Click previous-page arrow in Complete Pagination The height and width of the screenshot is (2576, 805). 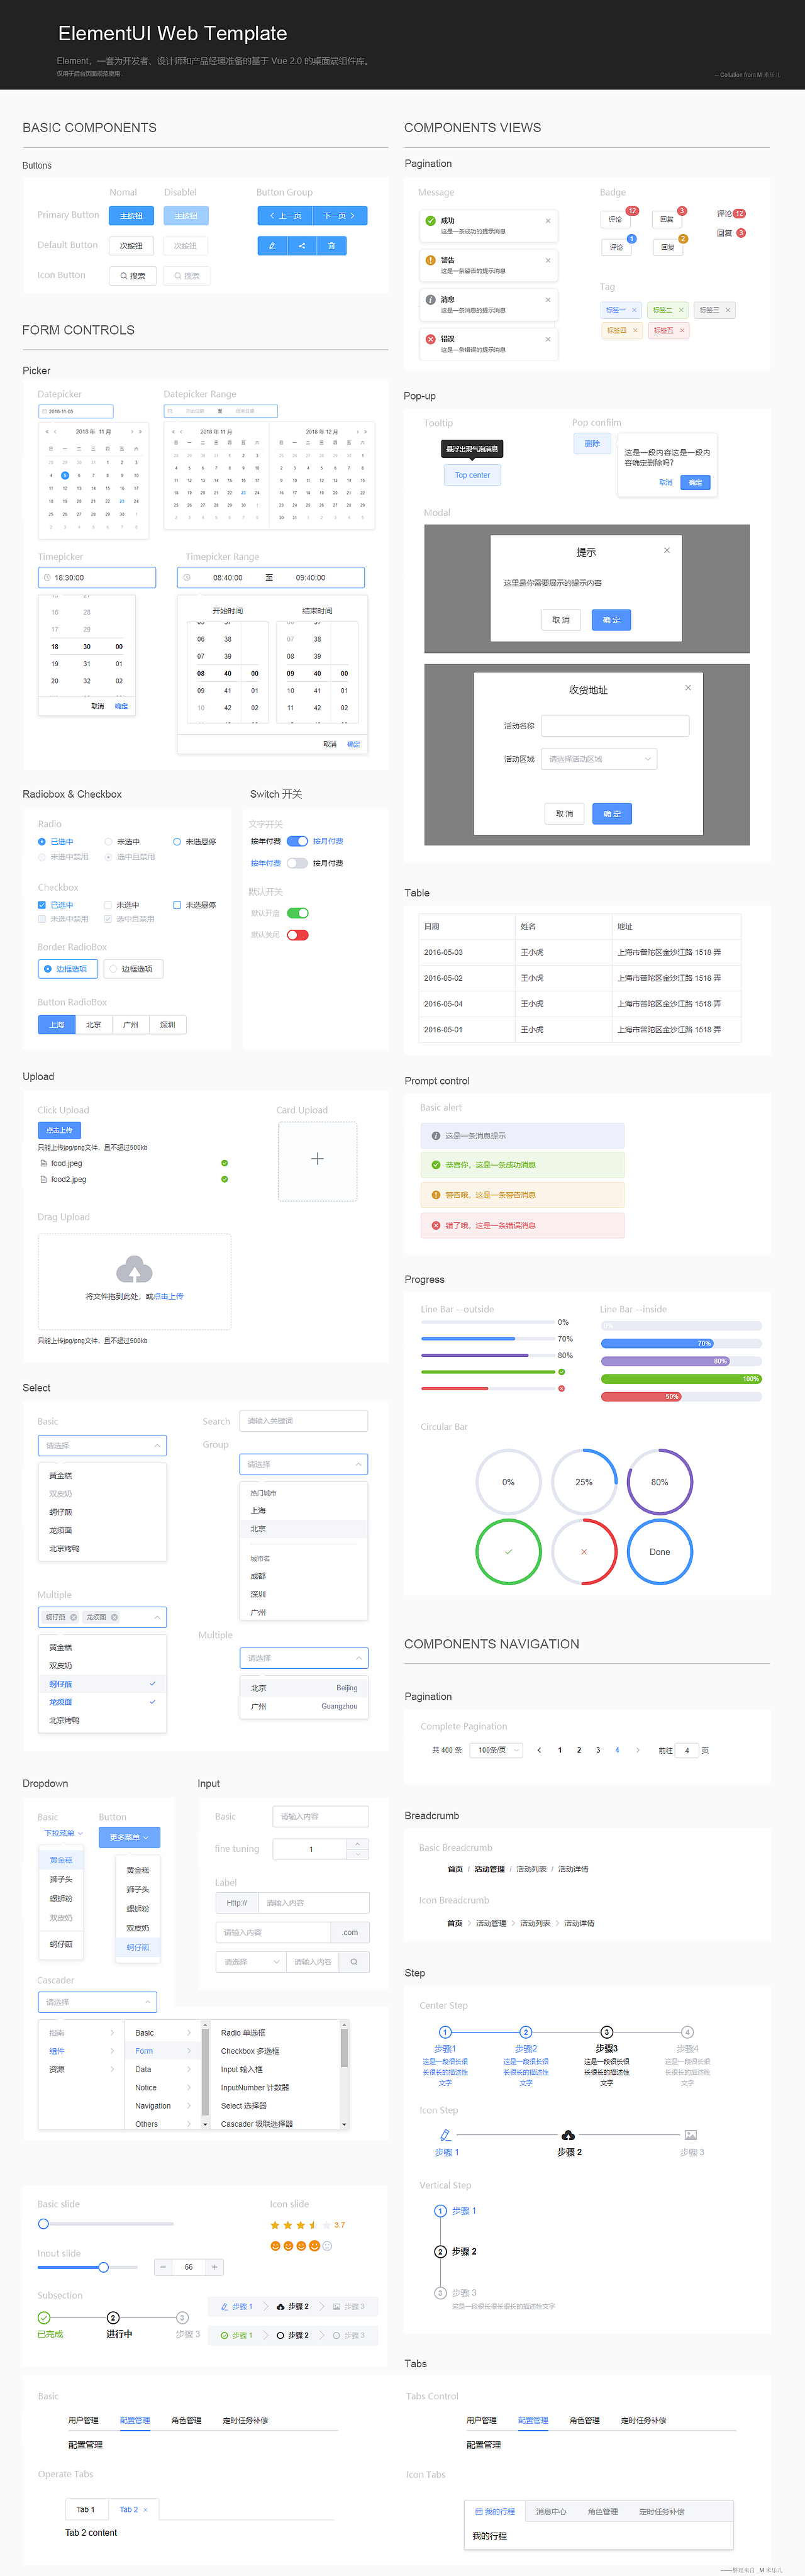[x=539, y=1750]
